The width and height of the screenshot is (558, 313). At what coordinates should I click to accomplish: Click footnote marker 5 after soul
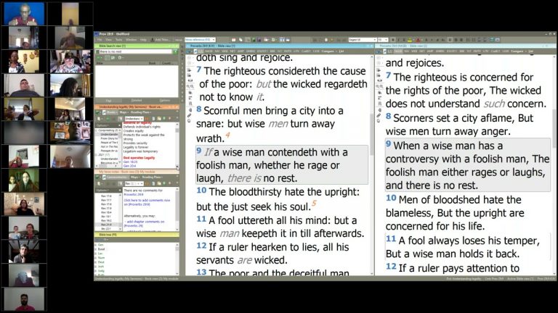click(x=314, y=204)
